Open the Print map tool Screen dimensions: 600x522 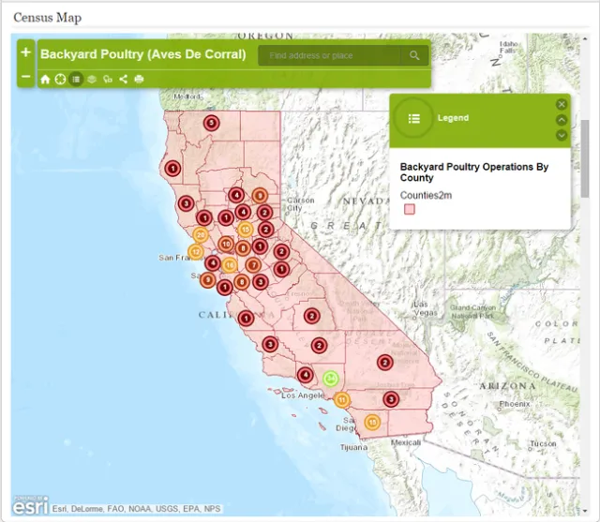click(139, 79)
